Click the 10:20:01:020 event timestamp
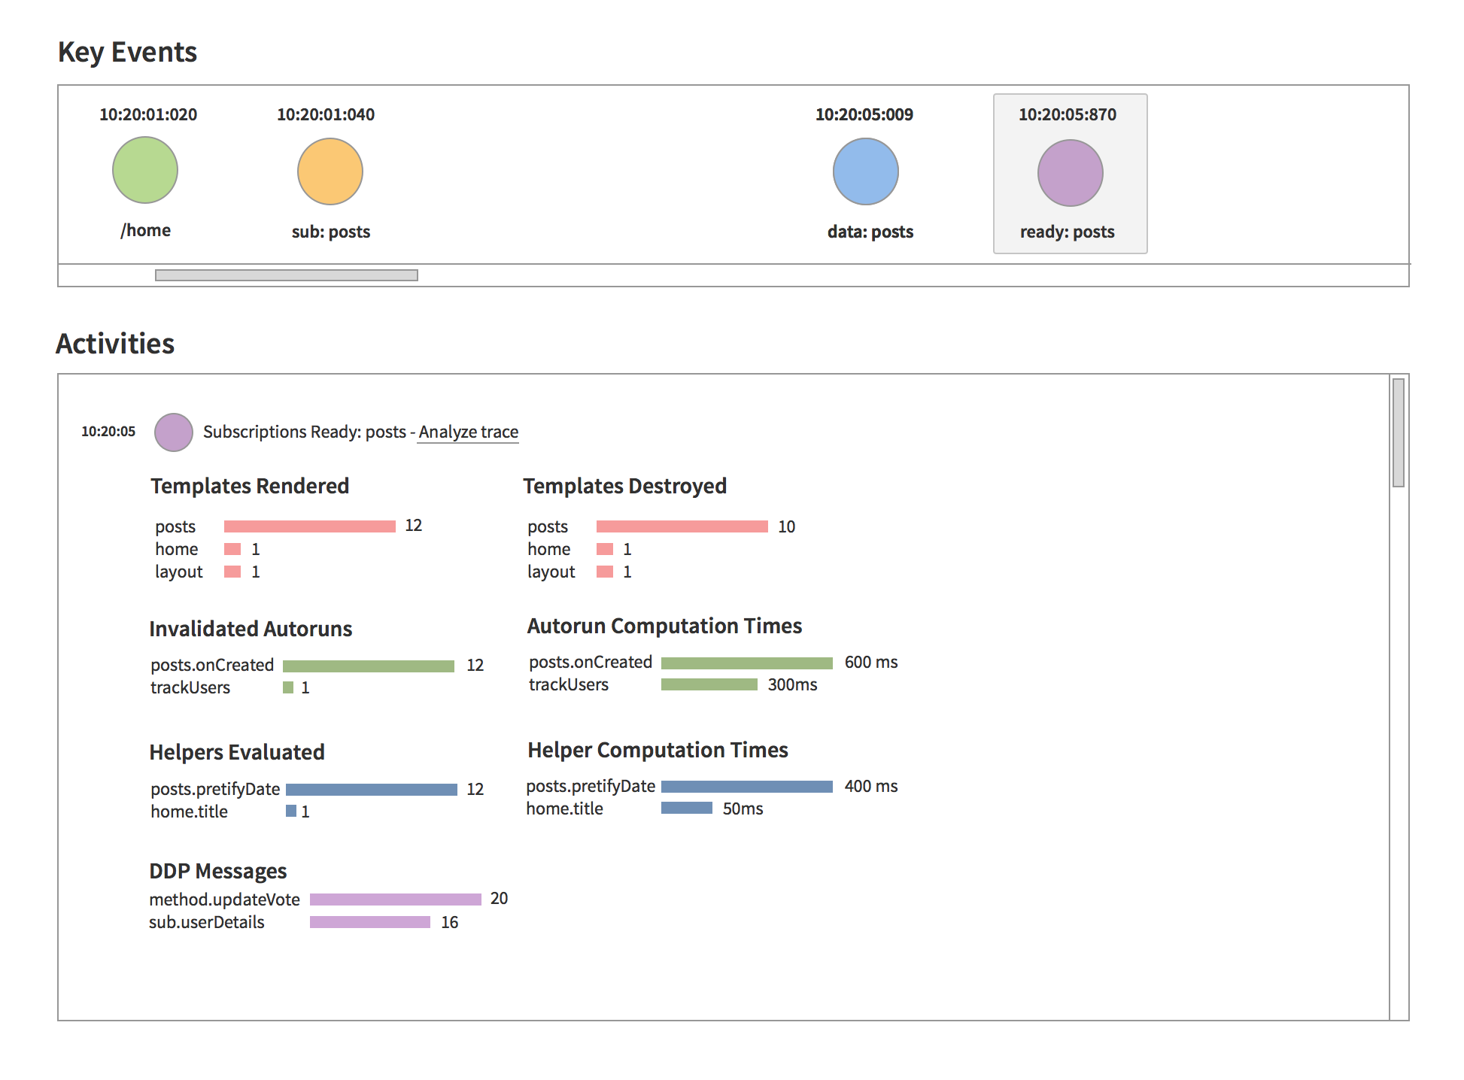This screenshot has height=1080, width=1464. (148, 115)
